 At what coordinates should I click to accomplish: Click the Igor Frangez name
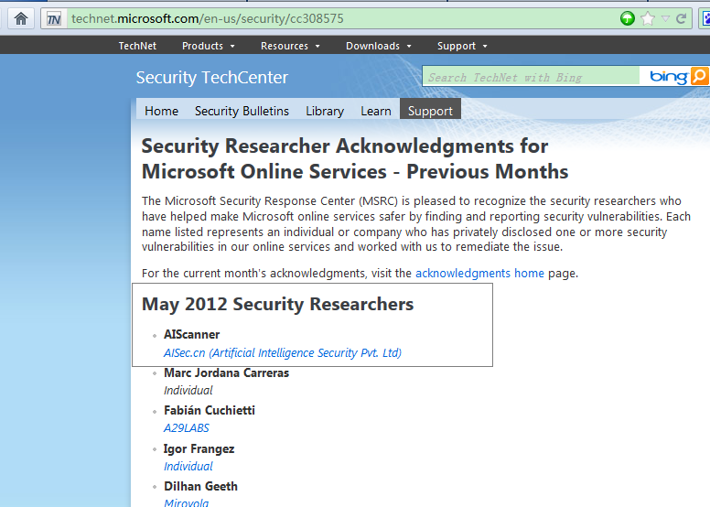coord(199,449)
